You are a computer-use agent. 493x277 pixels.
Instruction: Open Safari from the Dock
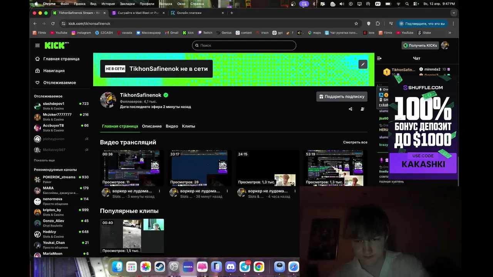[x=293, y=267]
